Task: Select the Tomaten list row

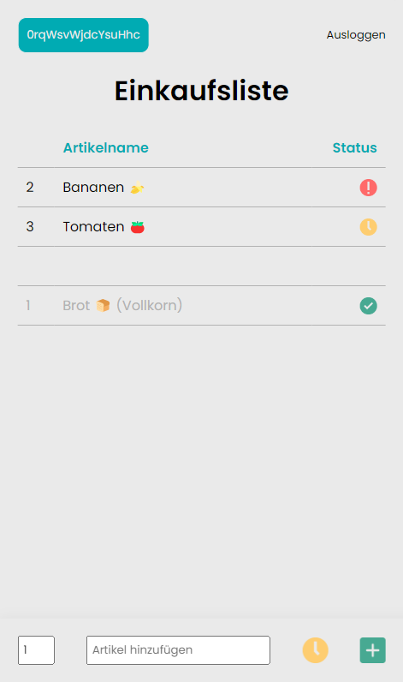Action: click(x=202, y=226)
